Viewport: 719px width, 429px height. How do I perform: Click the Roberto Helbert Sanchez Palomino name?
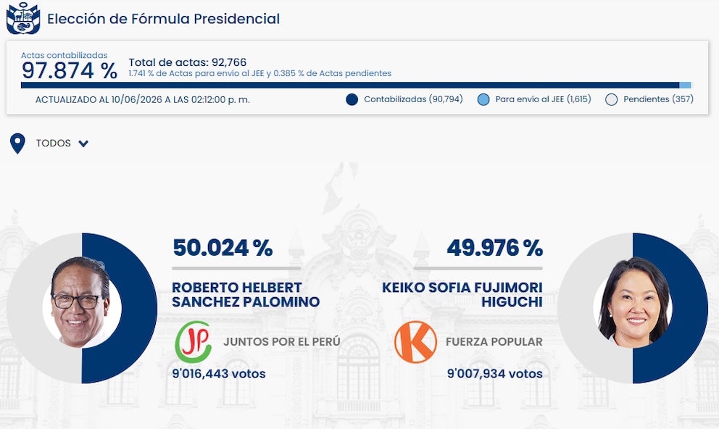tap(246, 295)
